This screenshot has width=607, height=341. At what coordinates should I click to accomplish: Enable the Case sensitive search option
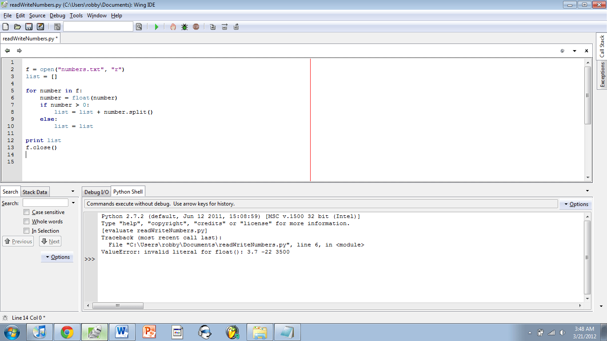tap(26, 212)
